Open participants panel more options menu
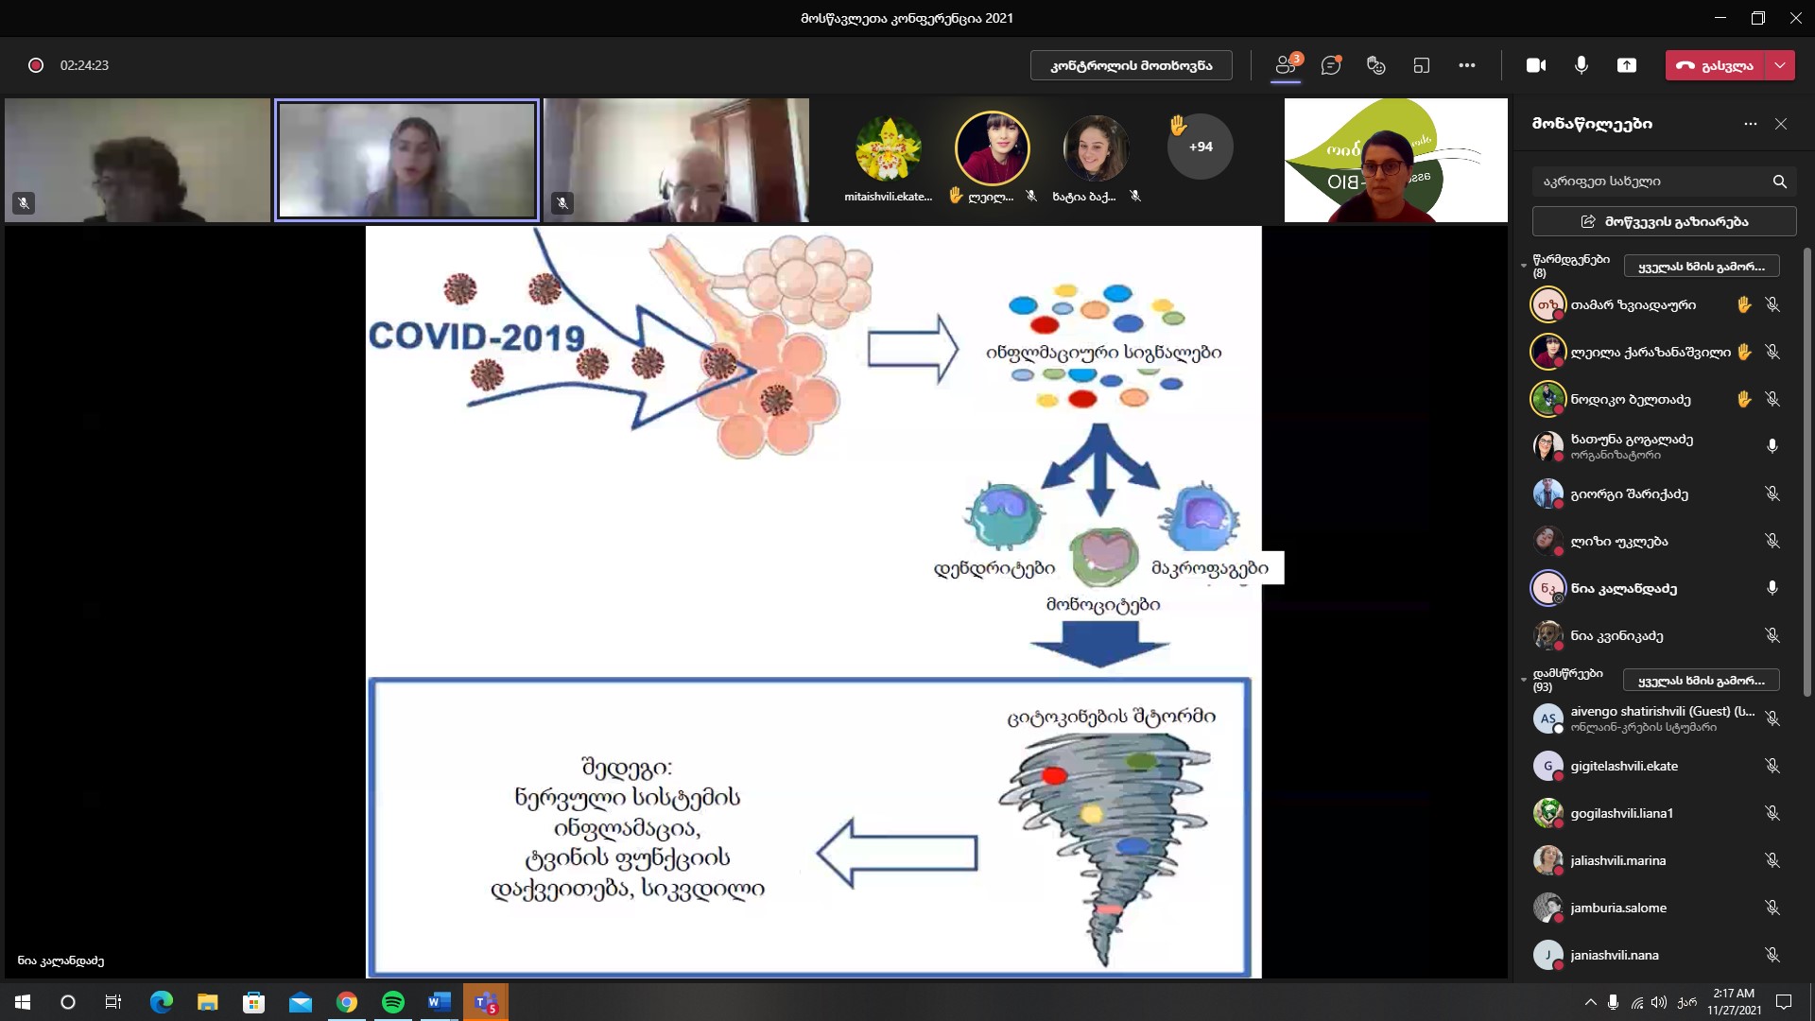This screenshot has height=1021, width=1815. click(1751, 124)
